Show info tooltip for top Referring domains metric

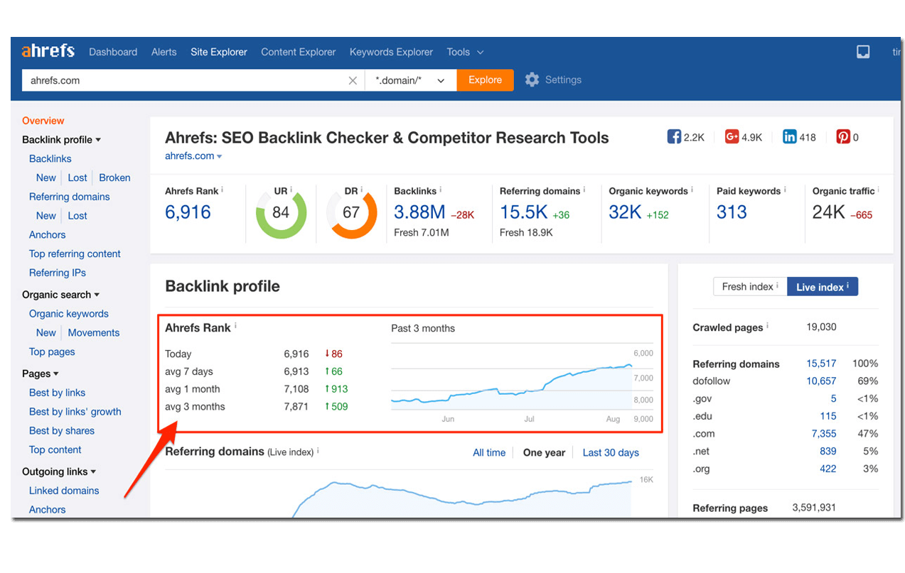pos(584,190)
